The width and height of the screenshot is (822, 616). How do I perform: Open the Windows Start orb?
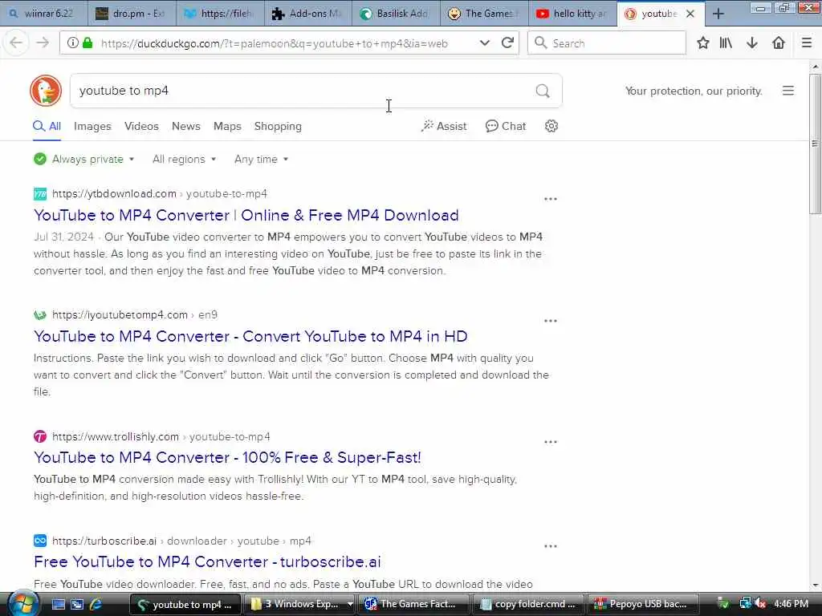click(22, 604)
